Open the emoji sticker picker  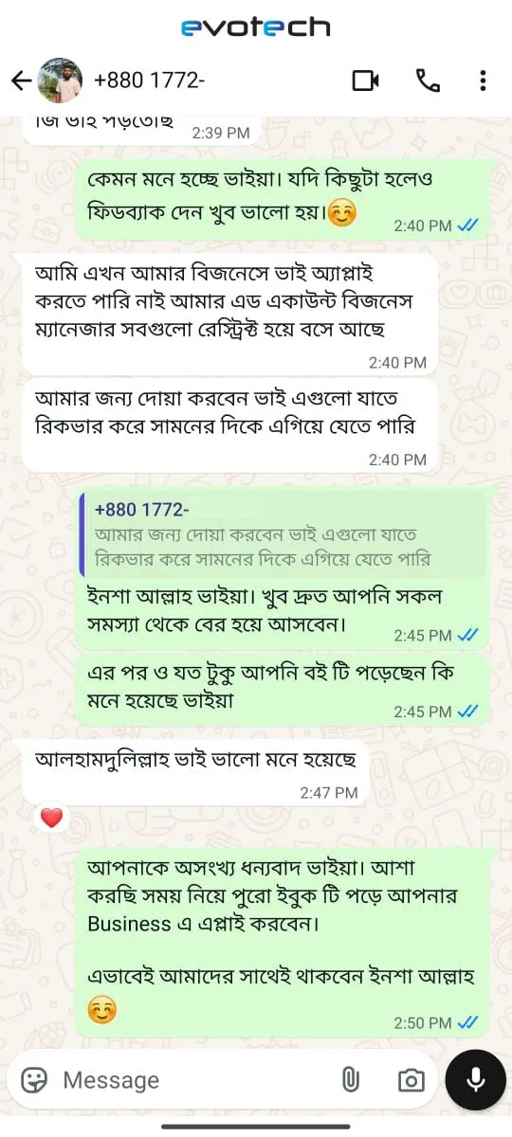pos(35,1079)
